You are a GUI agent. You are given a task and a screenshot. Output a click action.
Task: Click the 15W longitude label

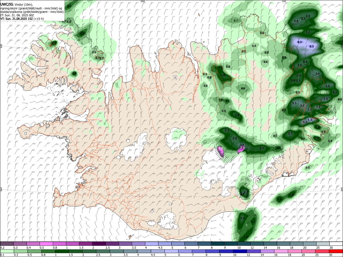[x=284, y=1]
